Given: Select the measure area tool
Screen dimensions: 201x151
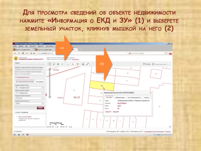Looking at the screenshot, I should click(x=78, y=64).
